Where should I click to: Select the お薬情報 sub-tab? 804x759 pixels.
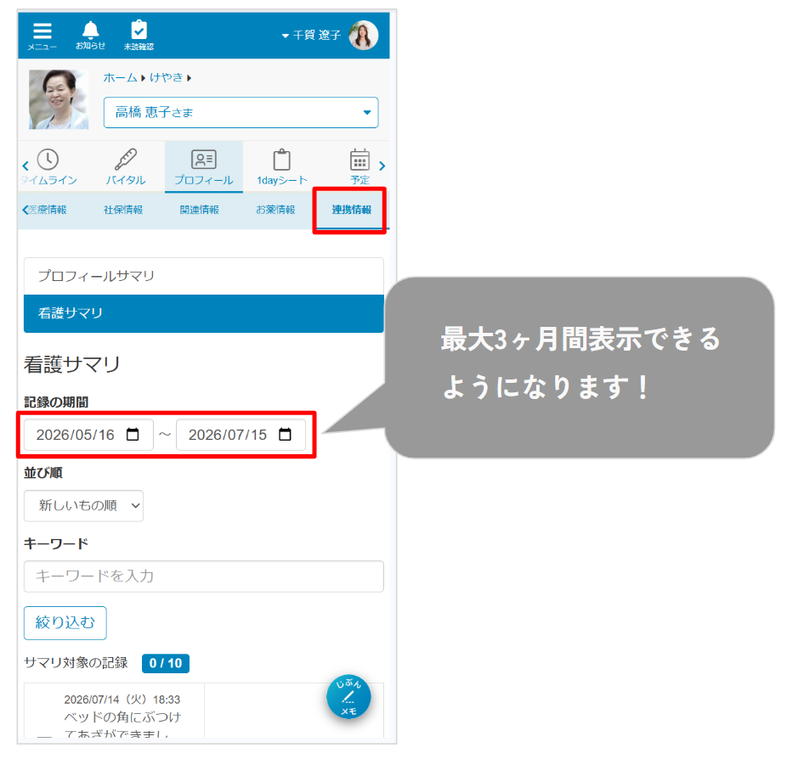click(275, 210)
